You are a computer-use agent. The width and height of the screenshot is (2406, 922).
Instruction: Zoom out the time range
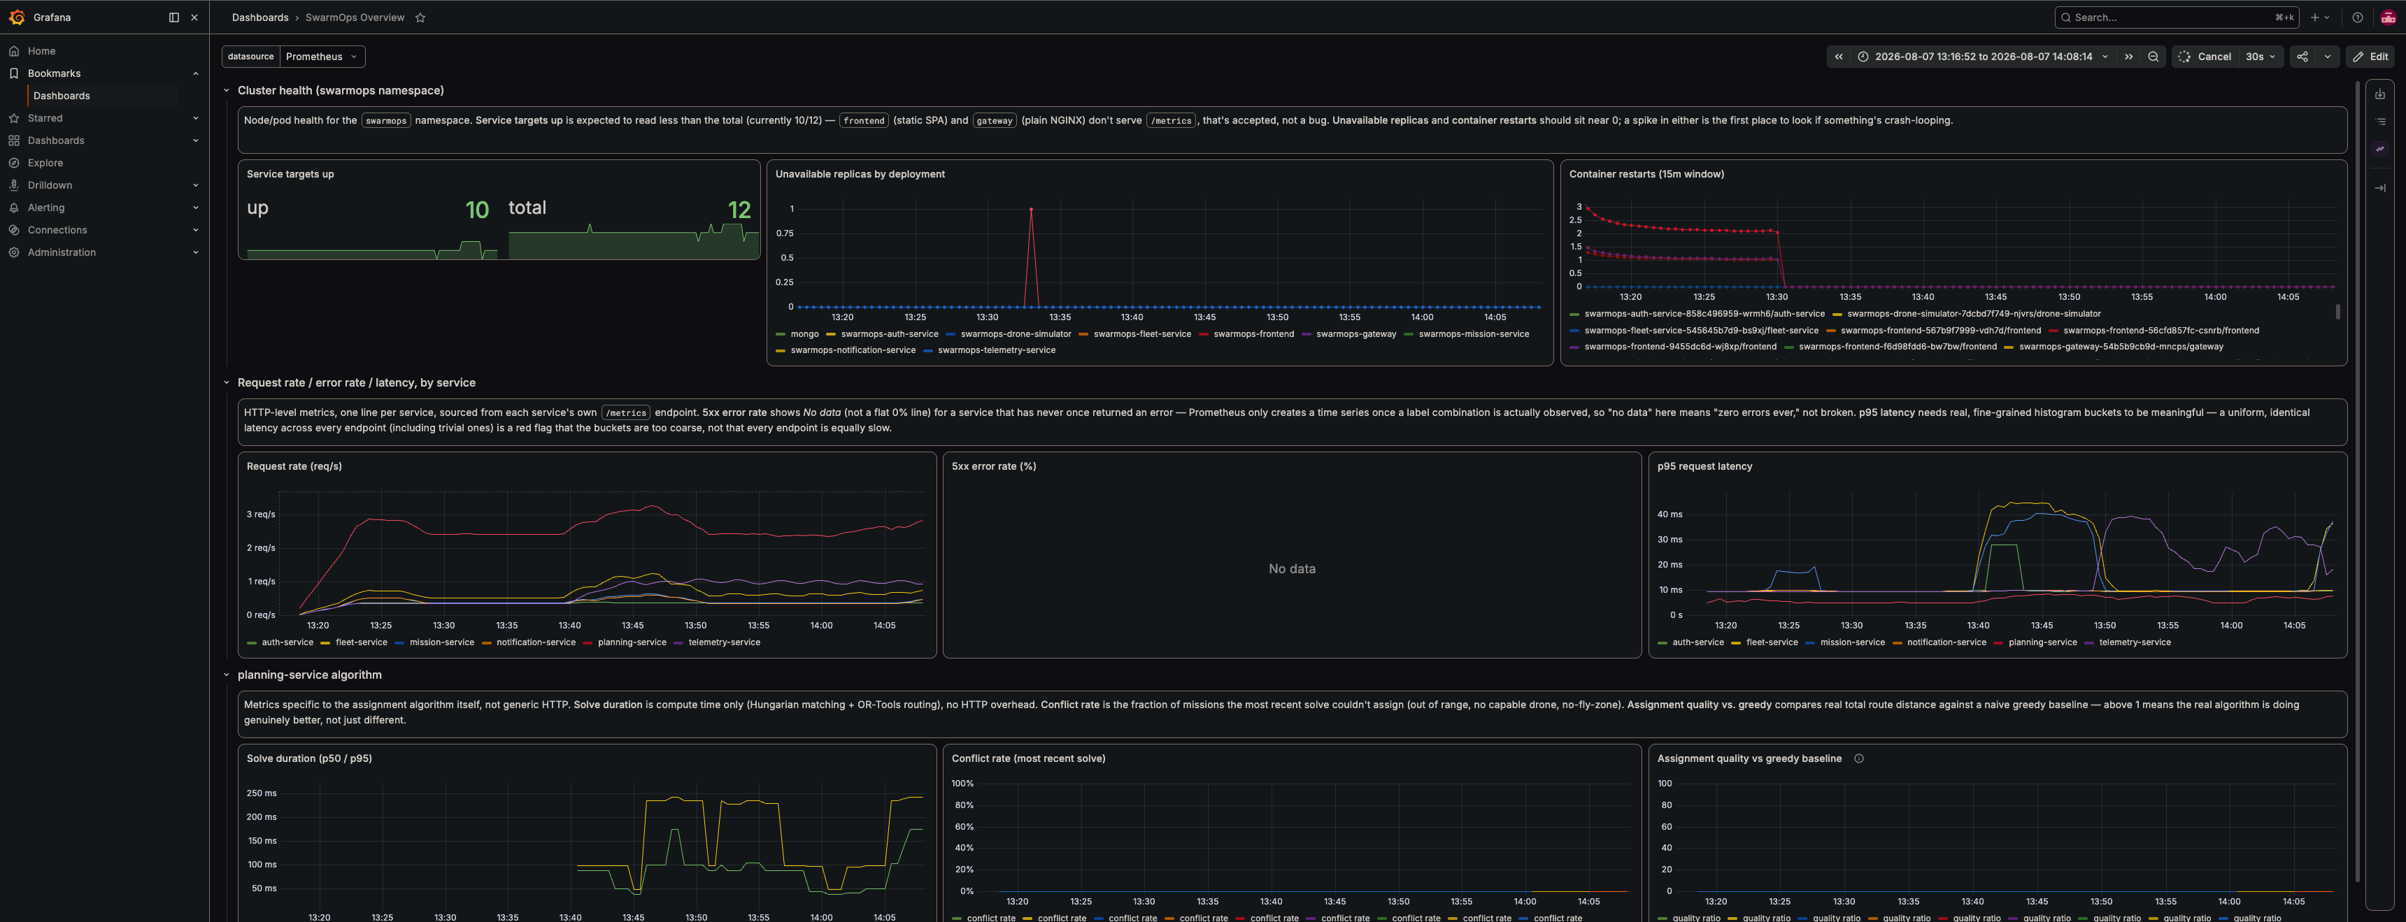(x=2153, y=56)
